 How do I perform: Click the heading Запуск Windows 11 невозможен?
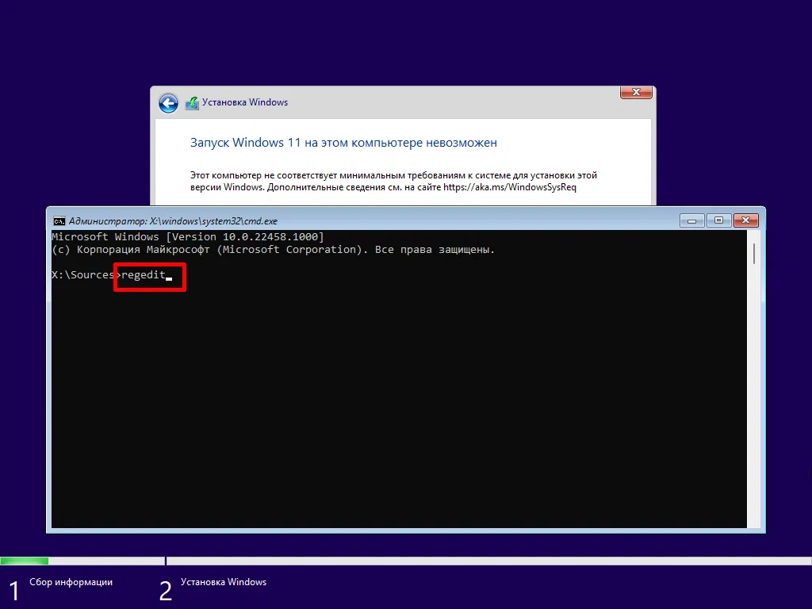[343, 143]
